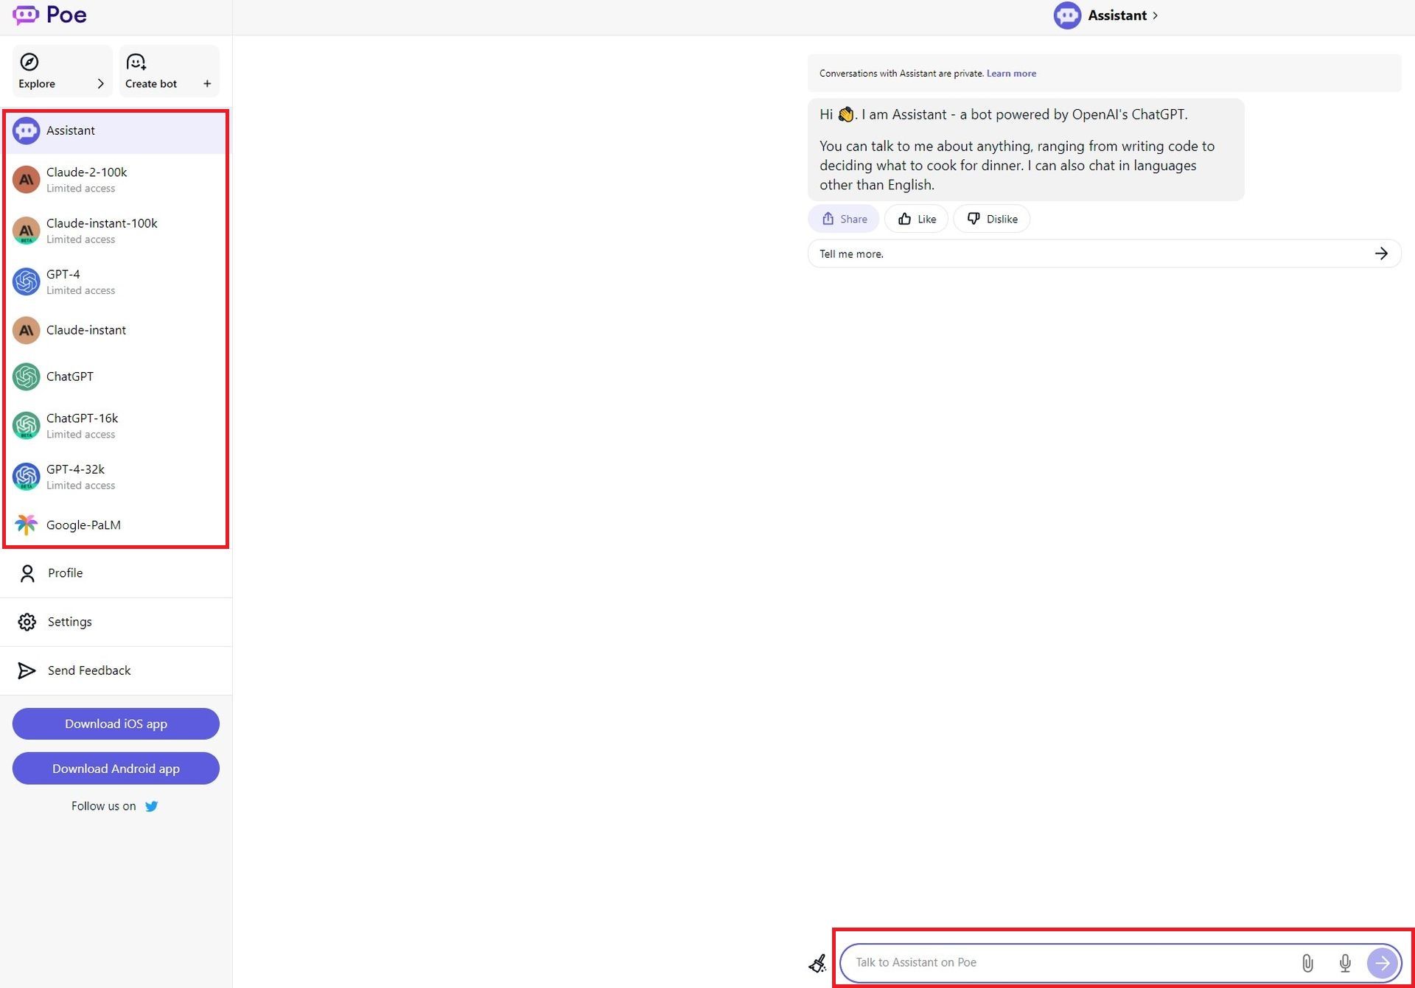
Task: Share the Assistant's message
Action: [845, 219]
